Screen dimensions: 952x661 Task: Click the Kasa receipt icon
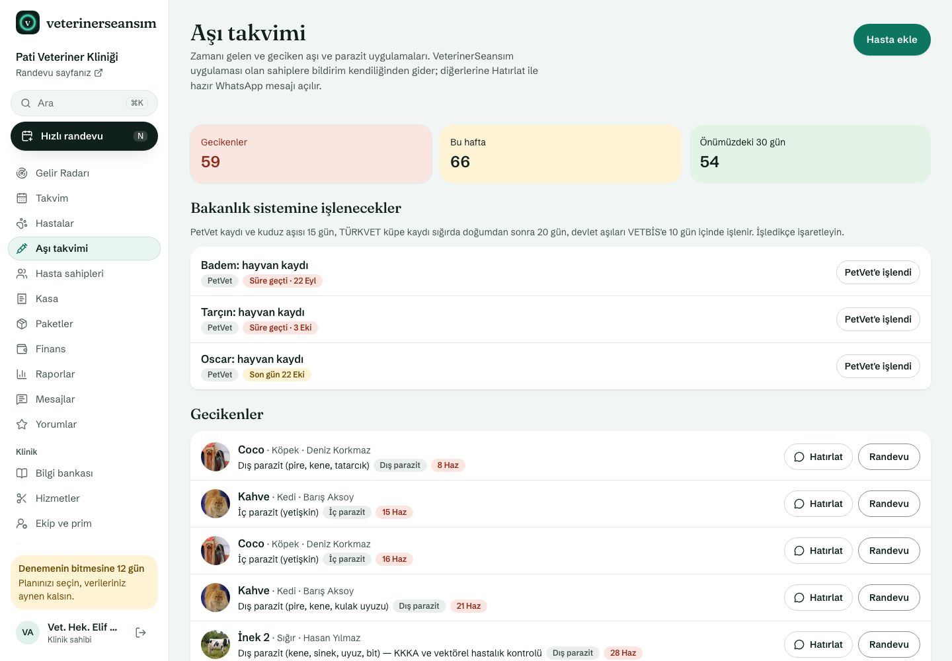[22, 299]
